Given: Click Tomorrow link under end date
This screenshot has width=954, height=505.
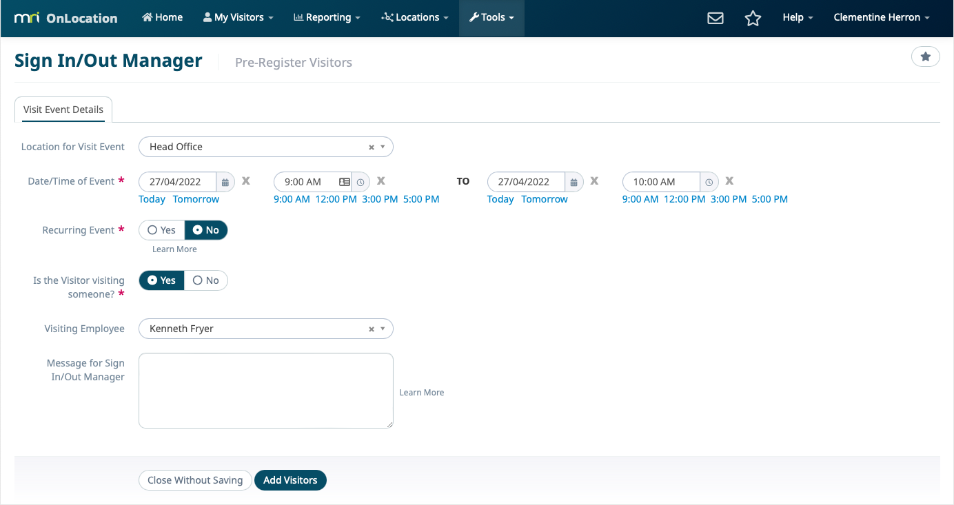Looking at the screenshot, I should tap(545, 199).
